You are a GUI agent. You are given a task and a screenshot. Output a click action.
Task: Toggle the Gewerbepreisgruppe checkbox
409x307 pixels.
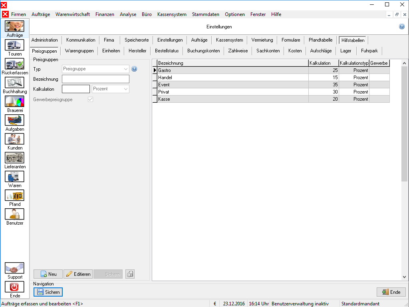[x=91, y=100]
